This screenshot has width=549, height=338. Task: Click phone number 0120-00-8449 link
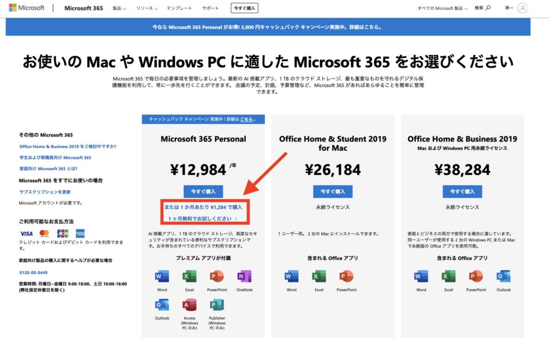[33, 273]
